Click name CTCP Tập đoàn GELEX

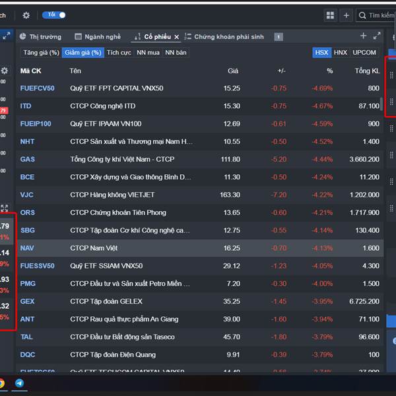pos(106,302)
